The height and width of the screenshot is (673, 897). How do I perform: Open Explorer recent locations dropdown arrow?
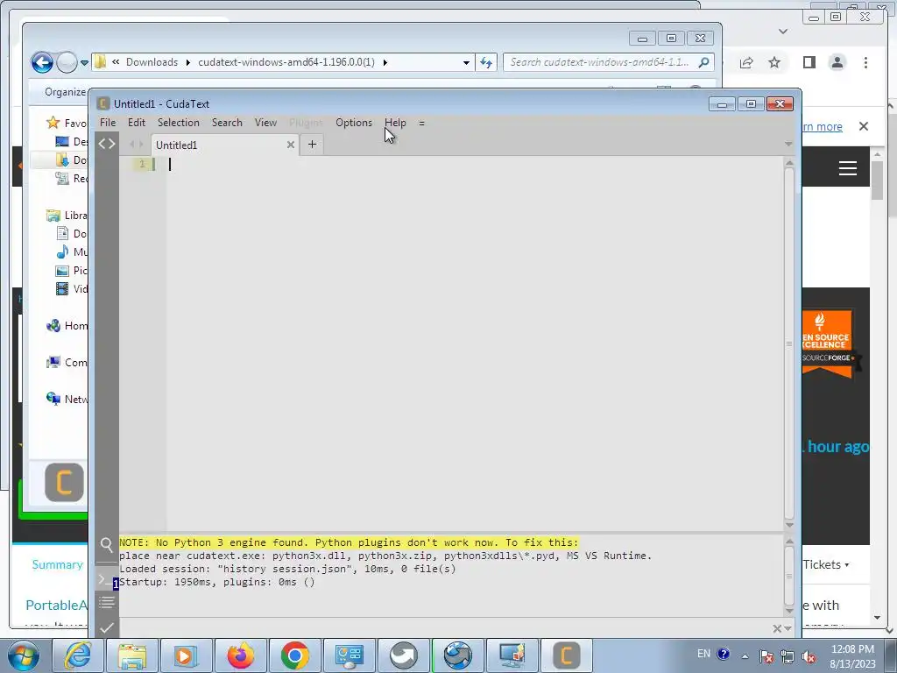pyautogui.click(x=84, y=63)
